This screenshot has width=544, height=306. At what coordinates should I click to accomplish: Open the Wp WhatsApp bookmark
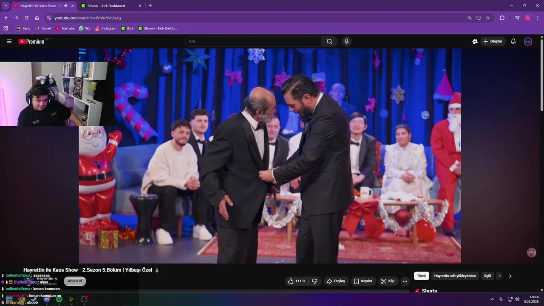(x=85, y=28)
